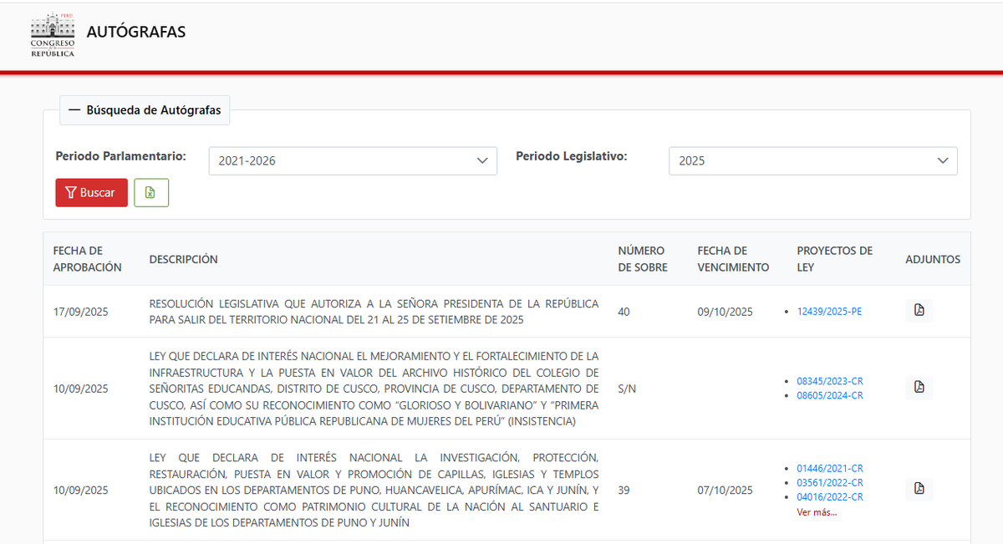1003x544 pixels.
Task: Select the approval date 17/09/2025
Action: coord(80,312)
